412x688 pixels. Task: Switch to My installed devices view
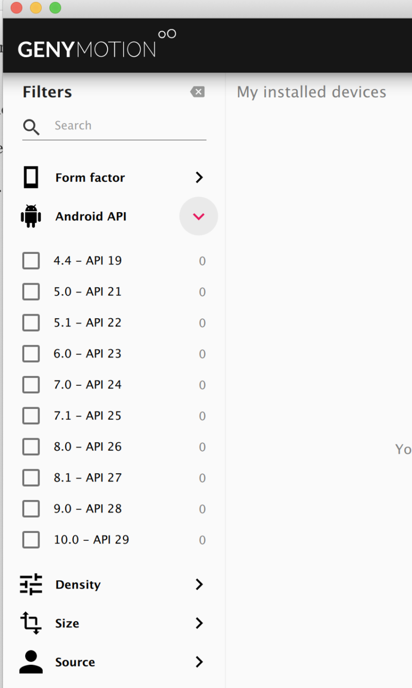311,92
